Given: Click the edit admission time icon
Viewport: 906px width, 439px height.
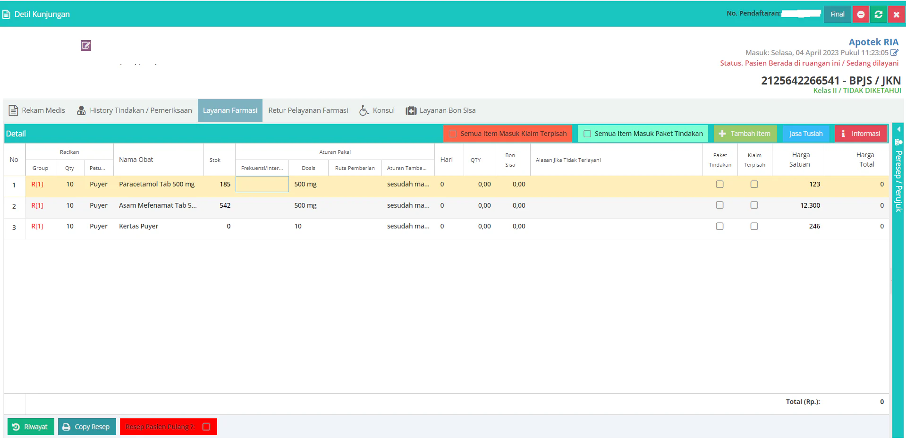Looking at the screenshot, I should 894,52.
